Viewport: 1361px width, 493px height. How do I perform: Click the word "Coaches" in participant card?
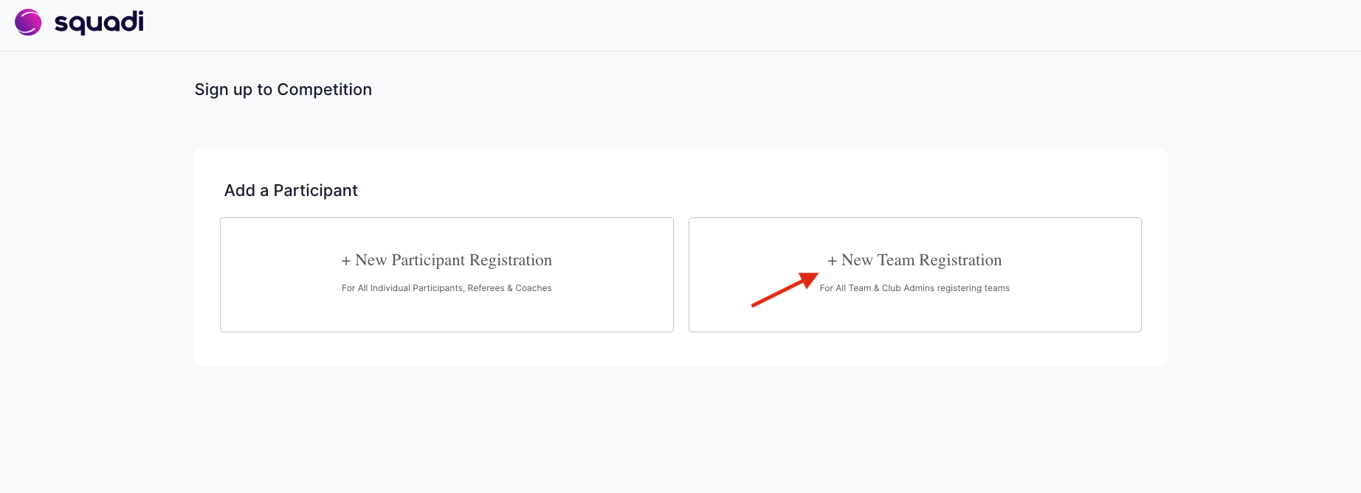(x=534, y=288)
